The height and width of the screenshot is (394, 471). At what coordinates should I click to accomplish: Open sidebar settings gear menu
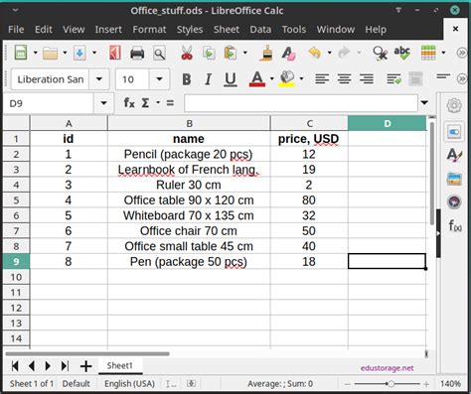pos(454,106)
